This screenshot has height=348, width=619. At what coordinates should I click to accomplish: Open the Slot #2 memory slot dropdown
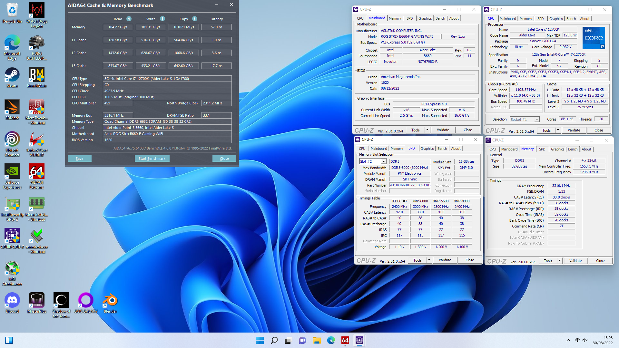384,161
